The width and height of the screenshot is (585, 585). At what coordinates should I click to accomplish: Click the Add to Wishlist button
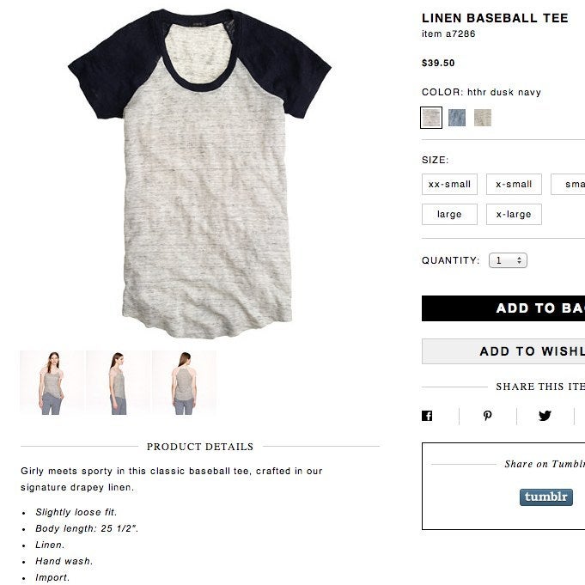503,351
